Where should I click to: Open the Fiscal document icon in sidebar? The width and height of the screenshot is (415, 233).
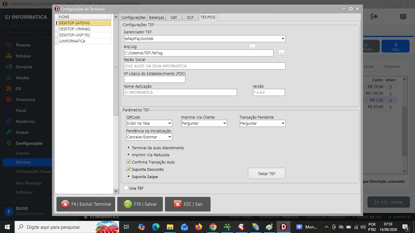click(x=9, y=110)
